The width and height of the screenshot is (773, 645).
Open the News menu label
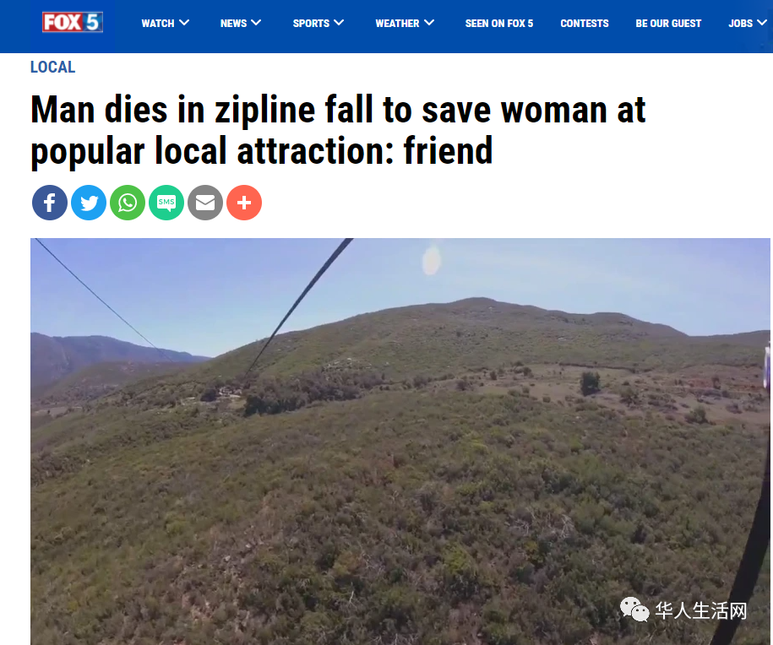(x=233, y=23)
